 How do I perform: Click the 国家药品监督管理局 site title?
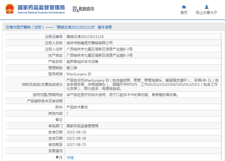(41, 7)
